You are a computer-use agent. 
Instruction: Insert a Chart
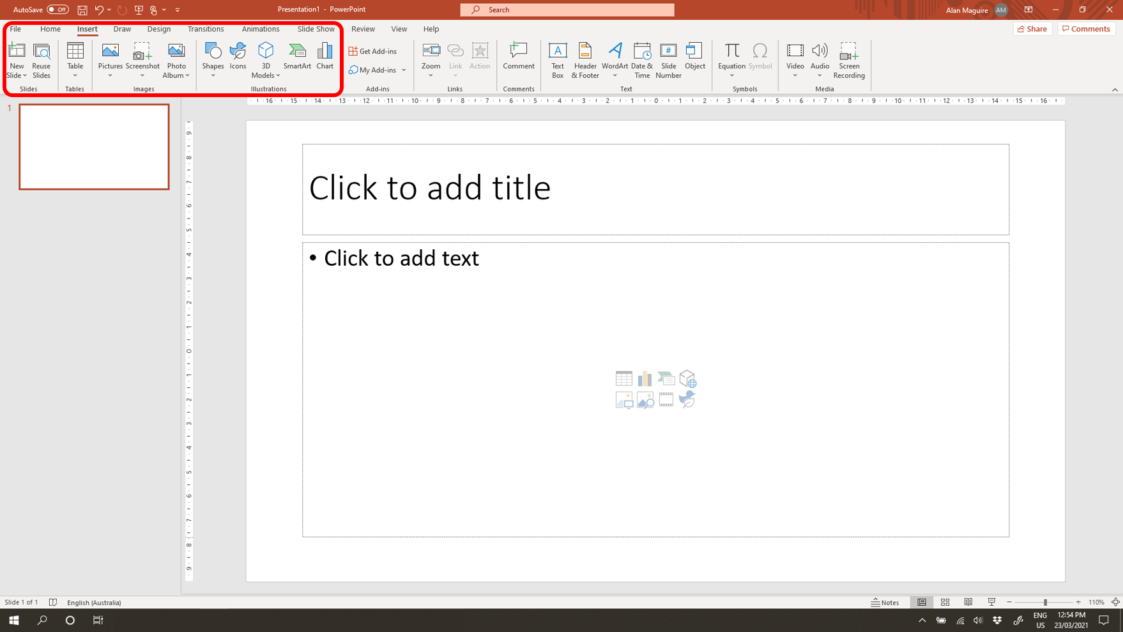coord(325,56)
